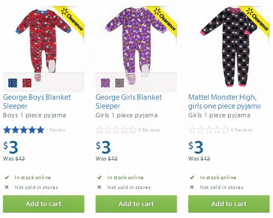Open the George Boys Blanket Sleeper link
This screenshot has width=273, height=218.
pos(37,102)
